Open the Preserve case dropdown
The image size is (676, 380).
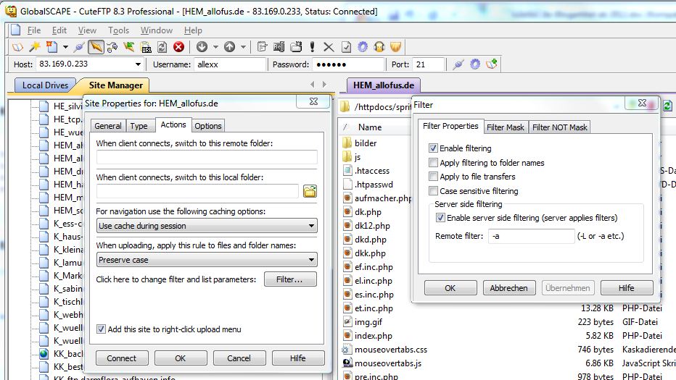coord(207,260)
